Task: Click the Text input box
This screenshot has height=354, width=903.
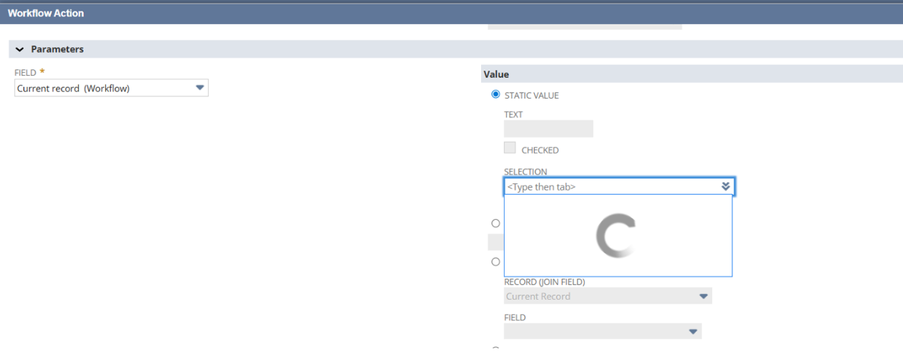Action: point(548,128)
